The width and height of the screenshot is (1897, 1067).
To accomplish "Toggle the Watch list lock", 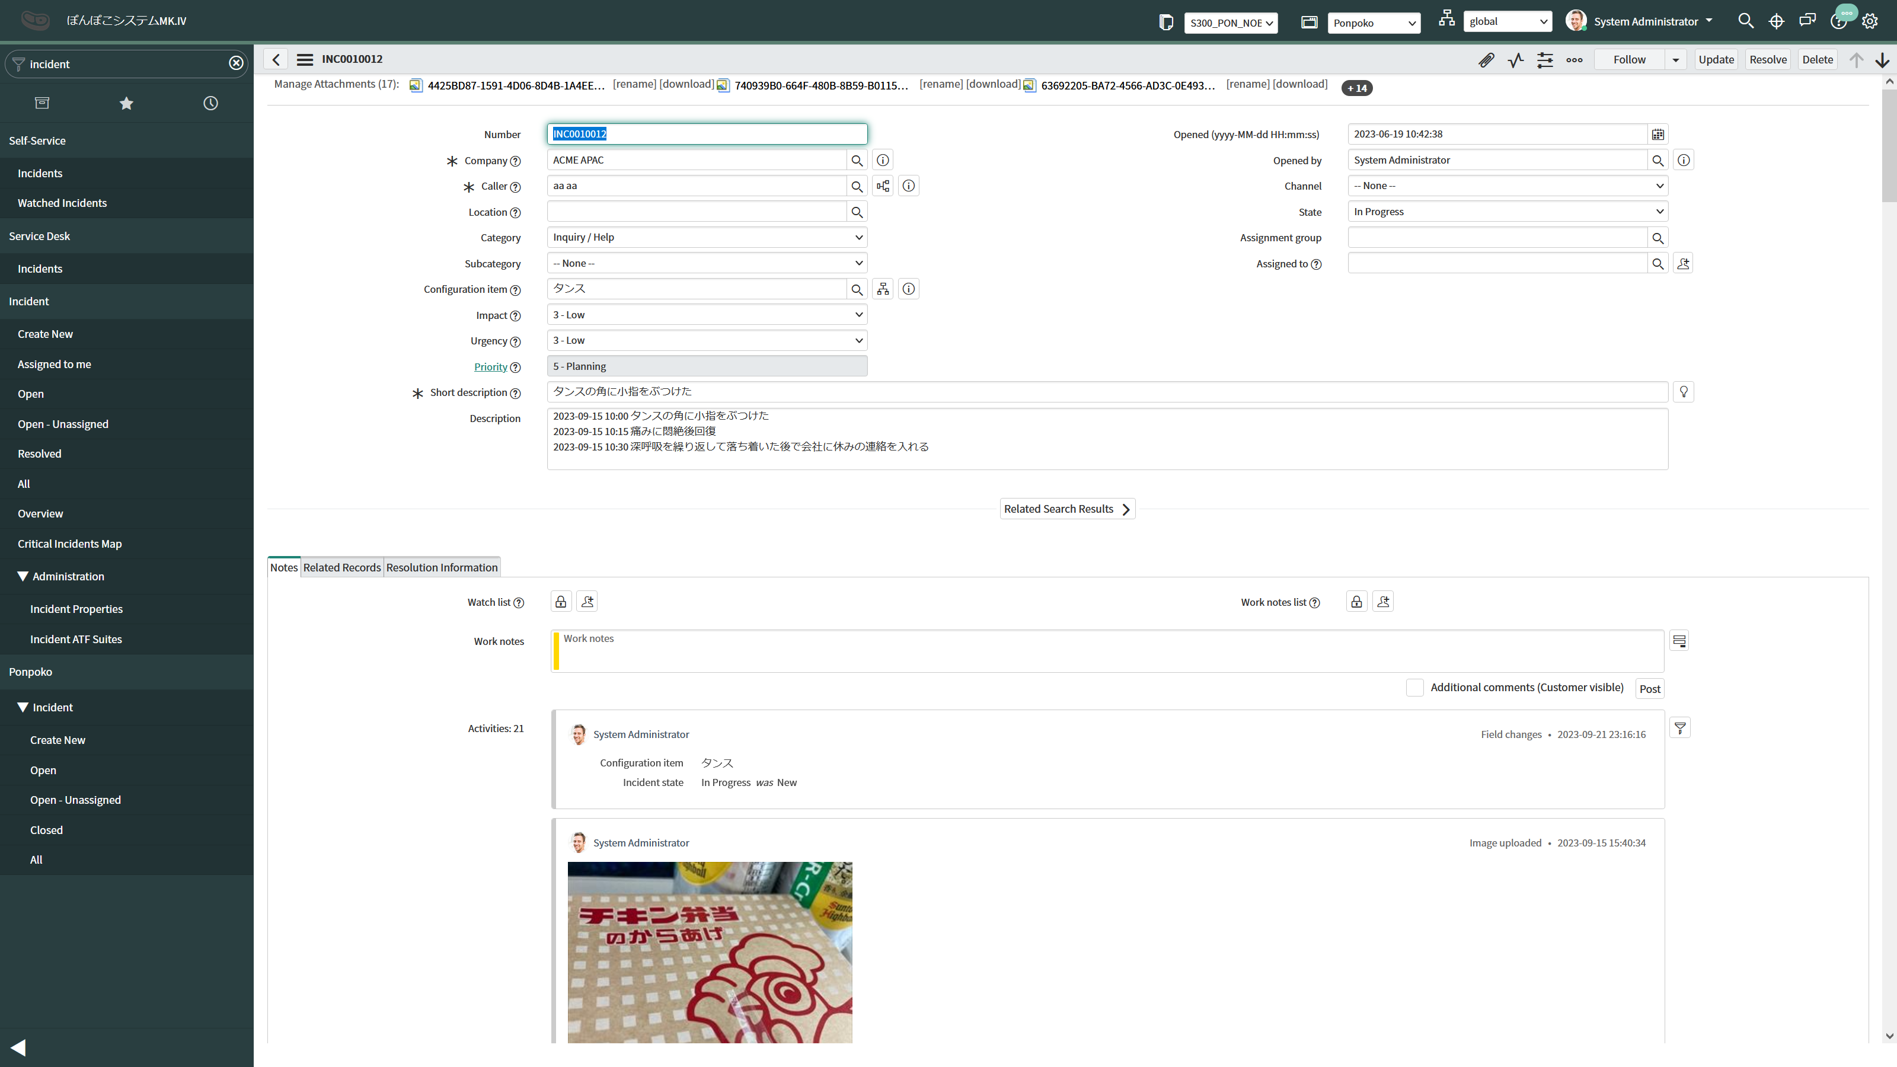I will [560, 601].
